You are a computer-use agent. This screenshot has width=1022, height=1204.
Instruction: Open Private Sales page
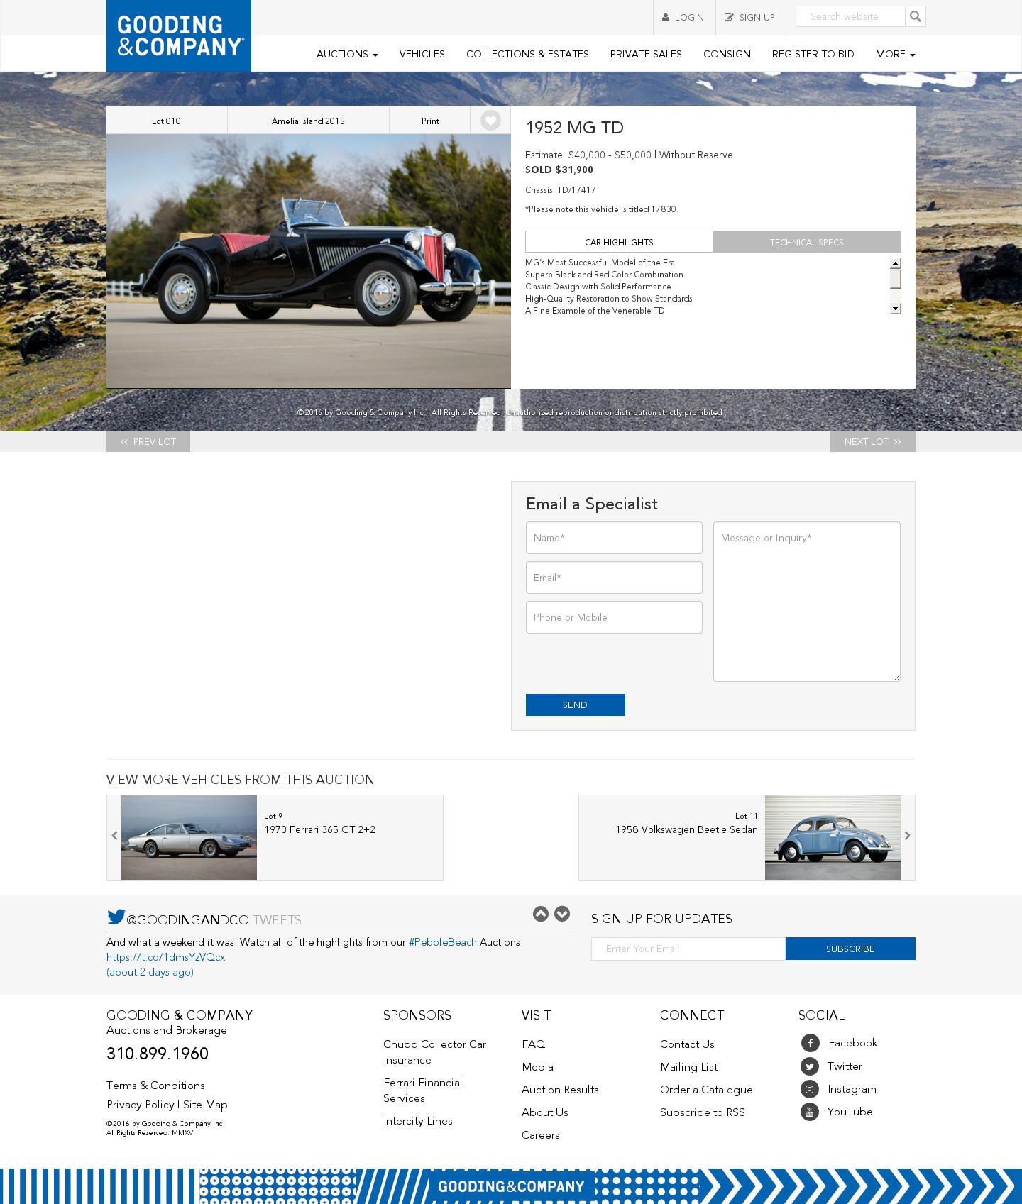pyautogui.click(x=646, y=54)
